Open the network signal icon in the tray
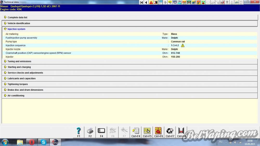The image size is (260, 146). [240, 142]
